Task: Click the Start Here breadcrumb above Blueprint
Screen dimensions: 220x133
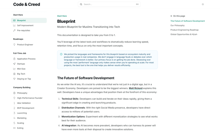Action: (62, 16)
